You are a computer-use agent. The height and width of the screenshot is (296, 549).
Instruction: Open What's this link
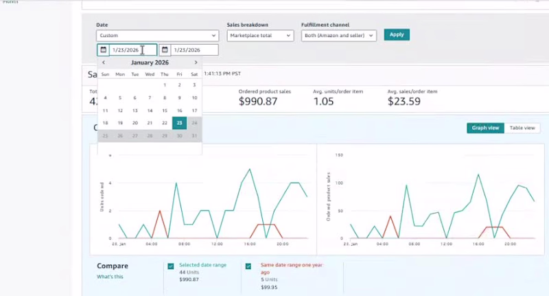pyautogui.click(x=110, y=276)
